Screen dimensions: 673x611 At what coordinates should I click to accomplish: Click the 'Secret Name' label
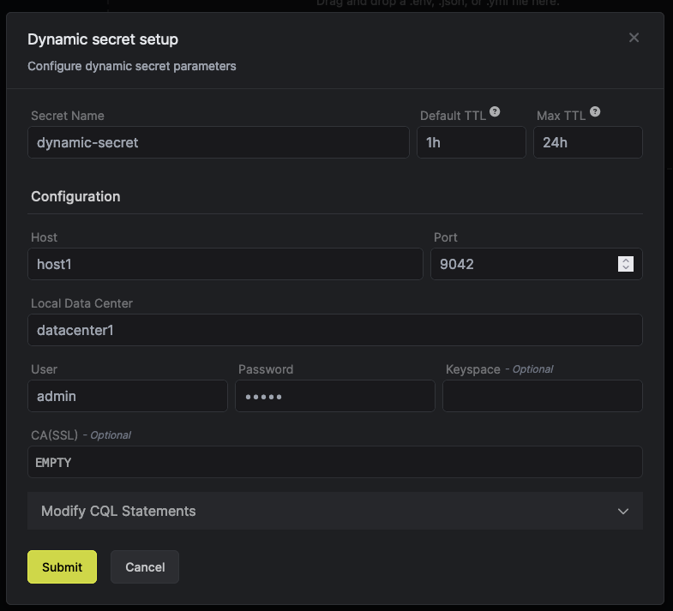click(x=68, y=116)
